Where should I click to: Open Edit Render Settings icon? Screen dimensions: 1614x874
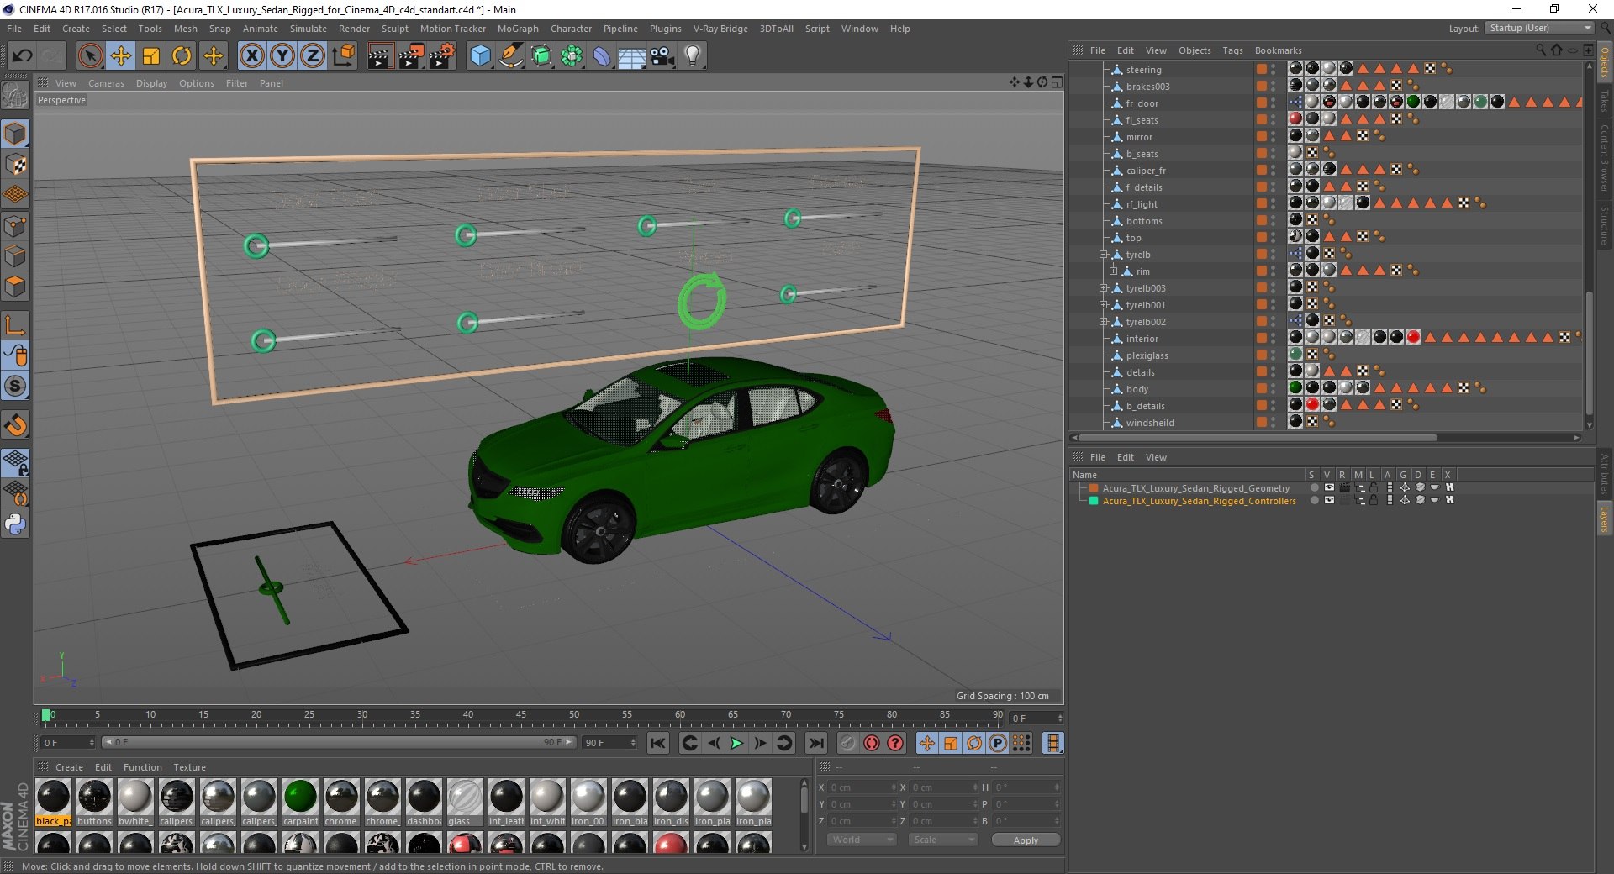pyautogui.click(x=442, y=56)
